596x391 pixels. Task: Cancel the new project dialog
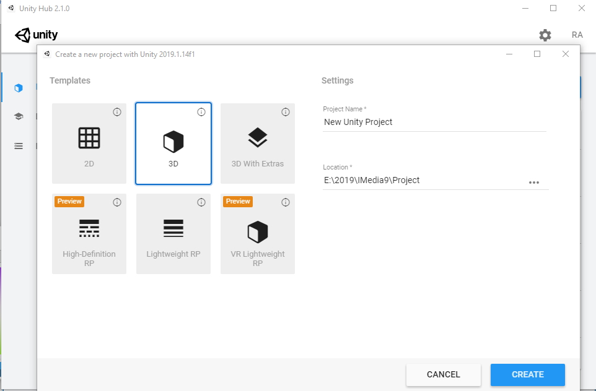click(x=443, y=374)
